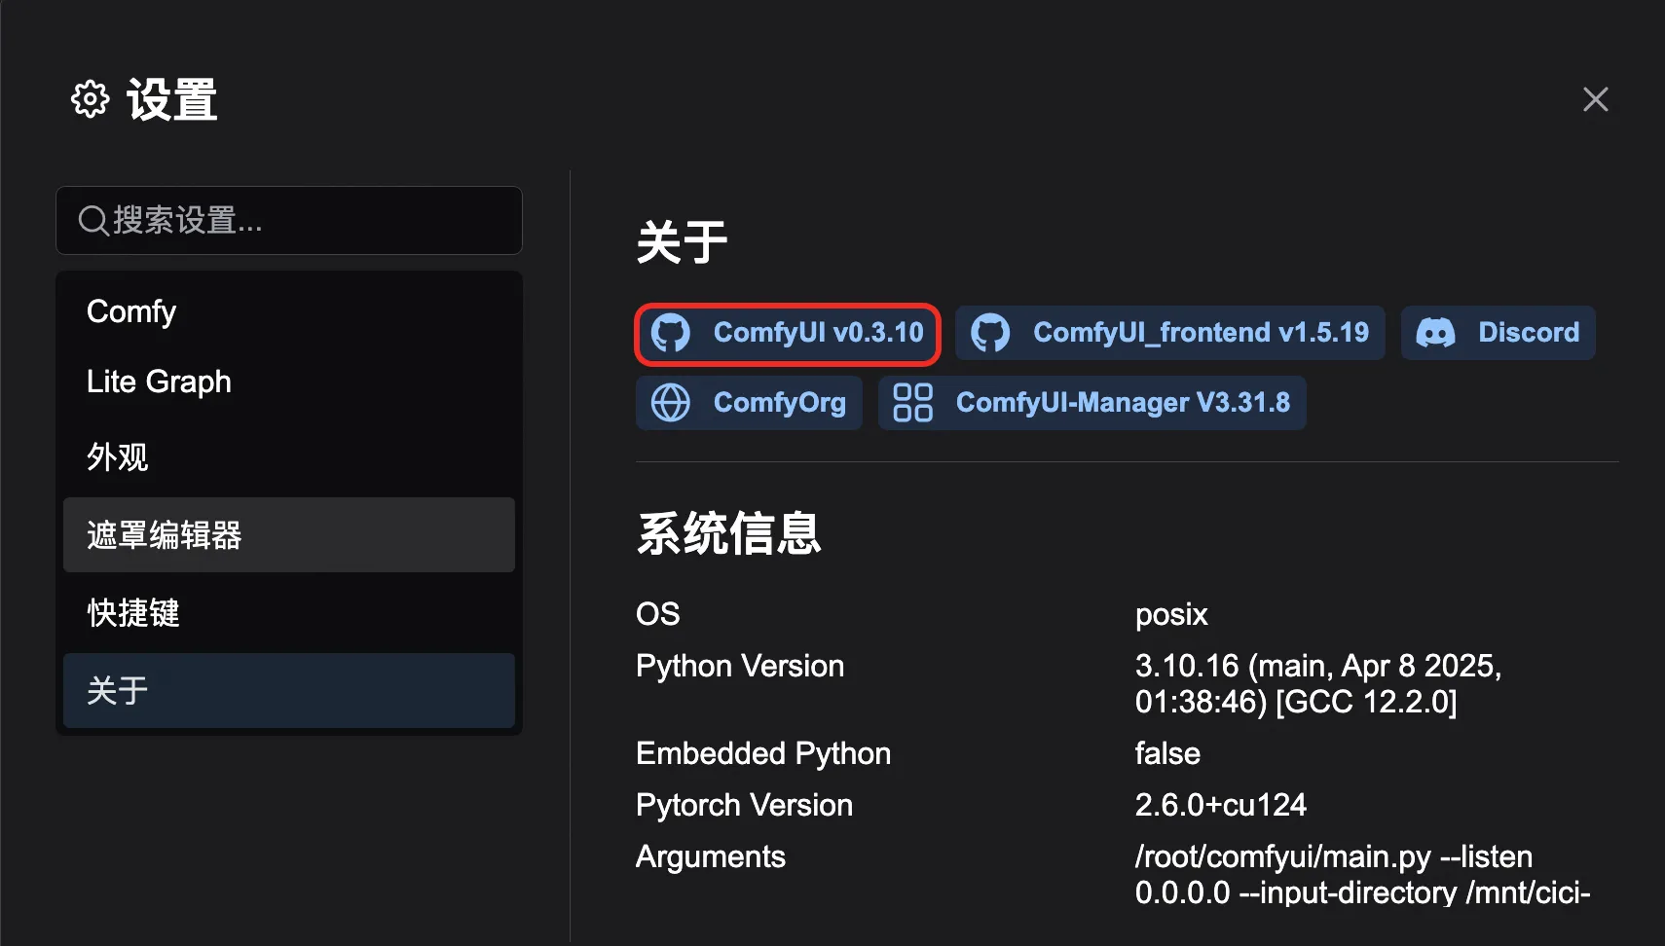Open the 遮罩编辑器 settings category

tap(289, 535)
